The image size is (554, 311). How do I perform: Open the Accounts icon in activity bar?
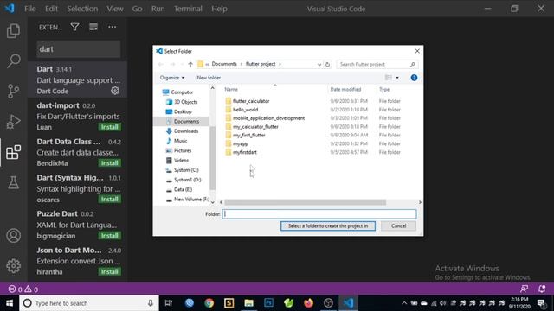(14, 236)
